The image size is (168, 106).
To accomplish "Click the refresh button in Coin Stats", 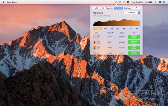I will point(136,8).
